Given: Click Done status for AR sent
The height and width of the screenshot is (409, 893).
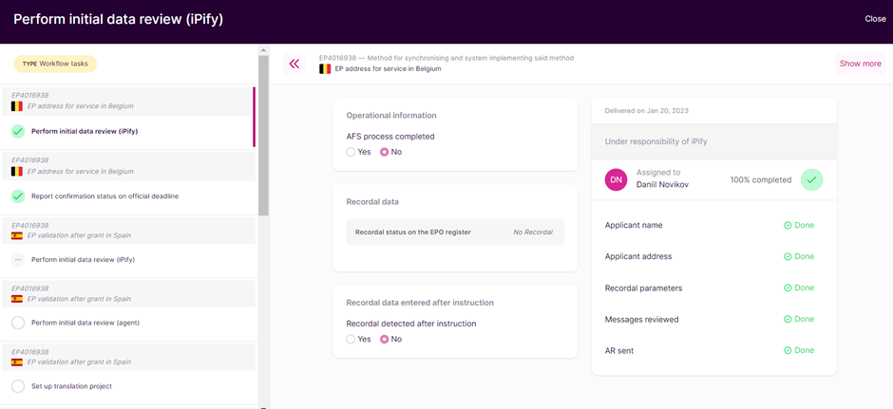Looking at the screenshot, I should click(x=799, y=351).
